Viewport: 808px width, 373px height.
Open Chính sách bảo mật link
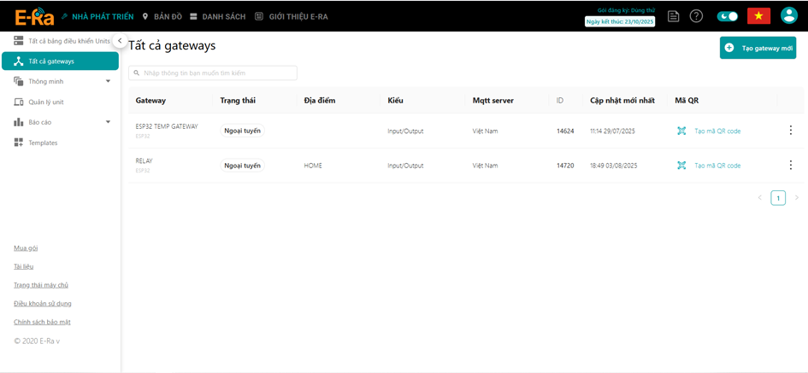coord(42,322)
